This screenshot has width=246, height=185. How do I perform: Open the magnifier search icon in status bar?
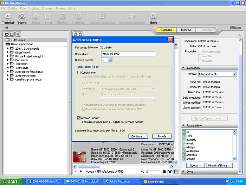[142, 171]
